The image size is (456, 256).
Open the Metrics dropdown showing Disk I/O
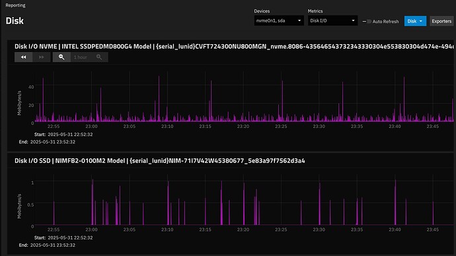point(332,20)
